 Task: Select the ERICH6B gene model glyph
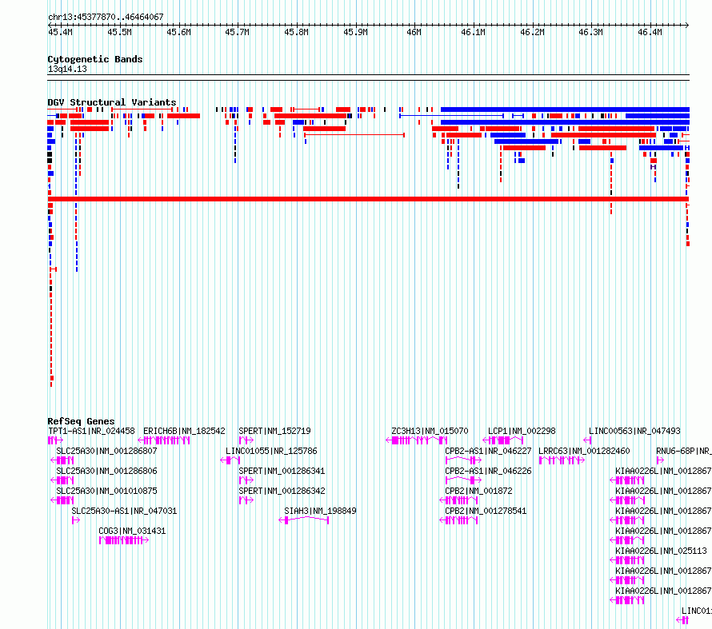tap(164, 440)
